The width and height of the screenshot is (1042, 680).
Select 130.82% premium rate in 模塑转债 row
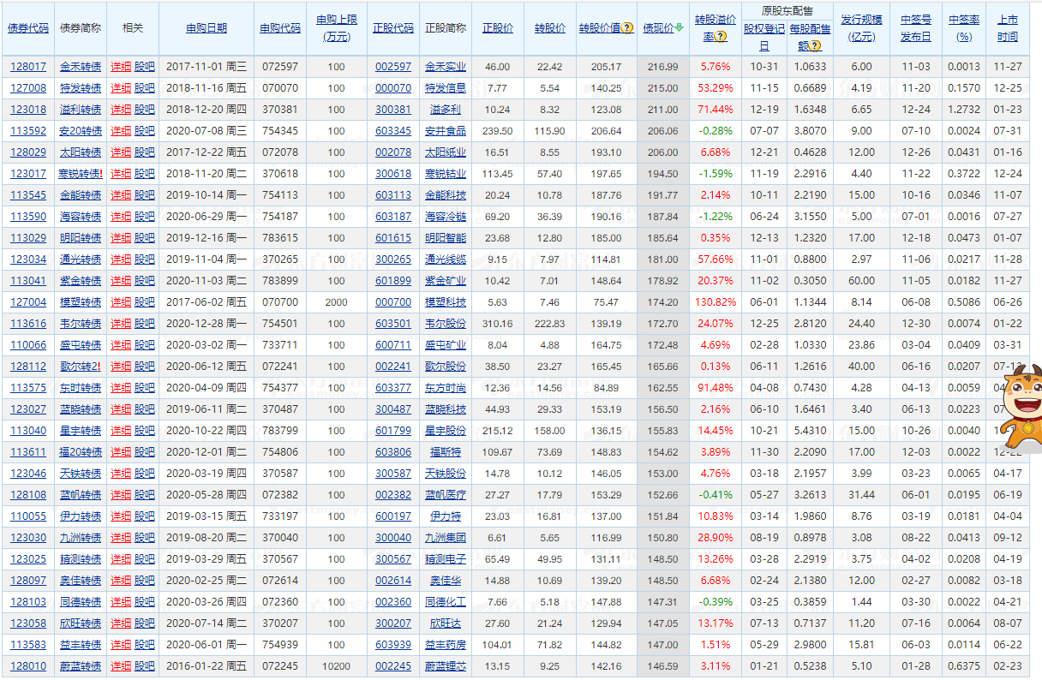716,302
